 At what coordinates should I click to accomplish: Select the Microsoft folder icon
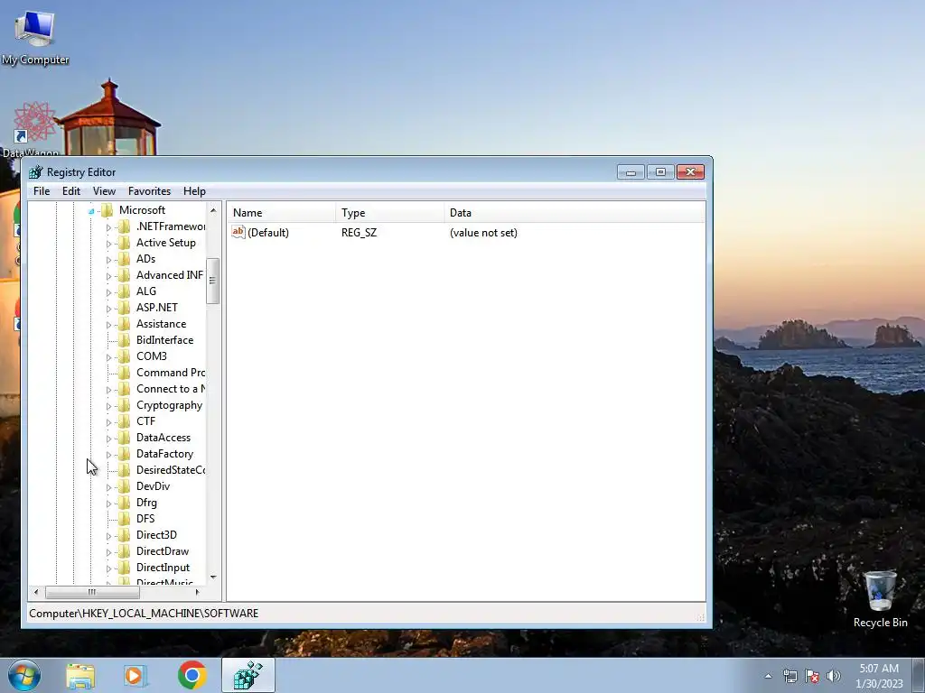click(x=107, y=209)
